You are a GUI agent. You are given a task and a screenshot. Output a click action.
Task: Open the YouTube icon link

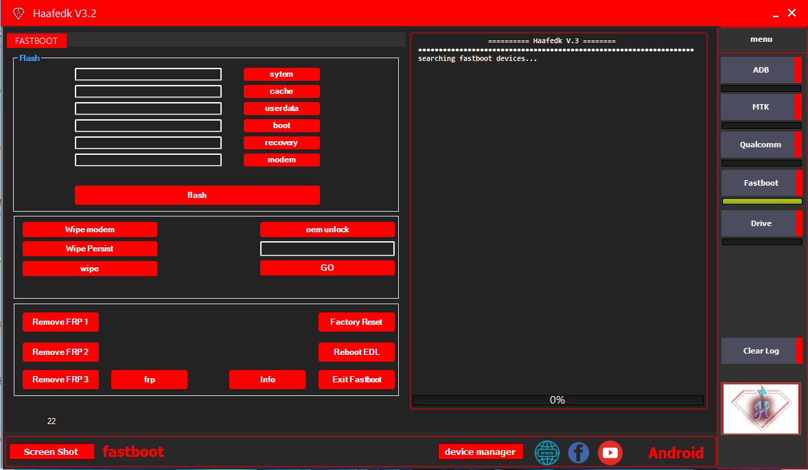[x=610, y=452]
